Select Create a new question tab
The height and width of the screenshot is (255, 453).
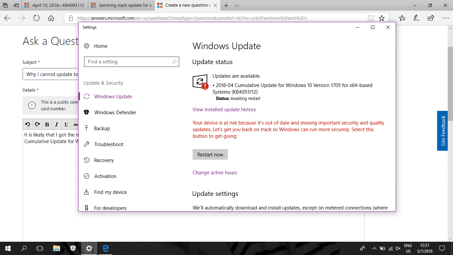tap(188, 5)
